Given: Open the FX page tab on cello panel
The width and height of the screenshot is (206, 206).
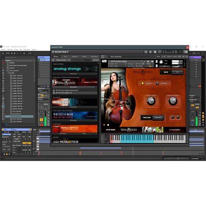Looking at the screenshot, I should point(177,72).
